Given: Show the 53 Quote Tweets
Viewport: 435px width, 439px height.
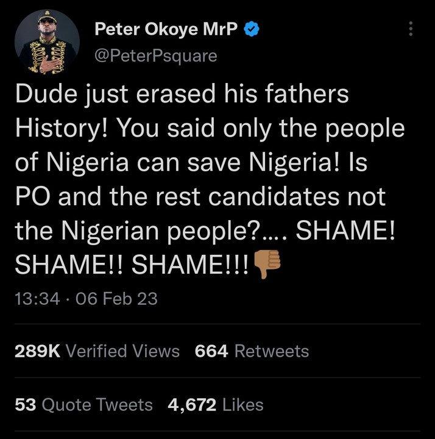Looking at the screenshot, I should 83,404.
